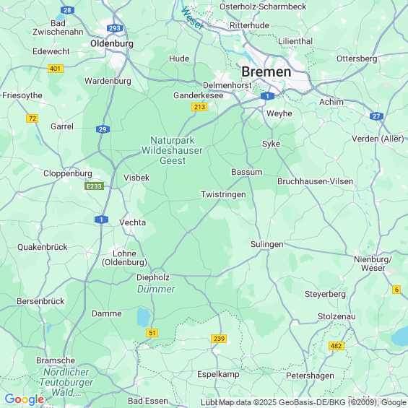The image size is (408, 408).
Task: Click the A27 shield near Verden
Action: pyautogui.click(x=376, y=116)
